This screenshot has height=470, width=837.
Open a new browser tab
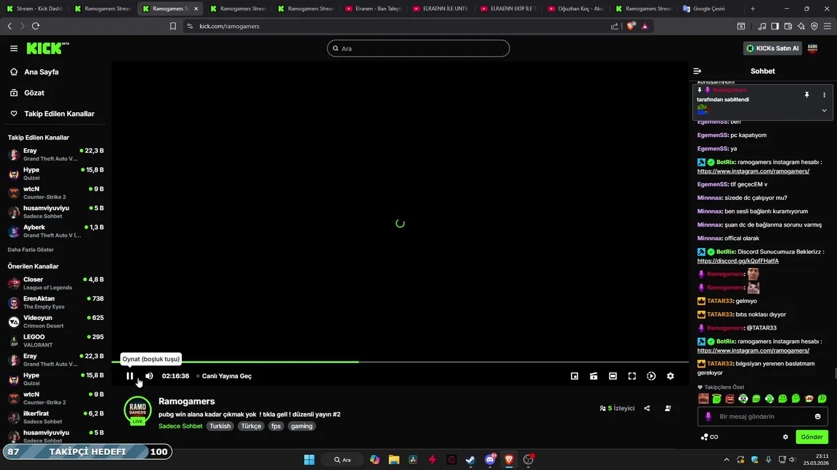tap(753, 8)
